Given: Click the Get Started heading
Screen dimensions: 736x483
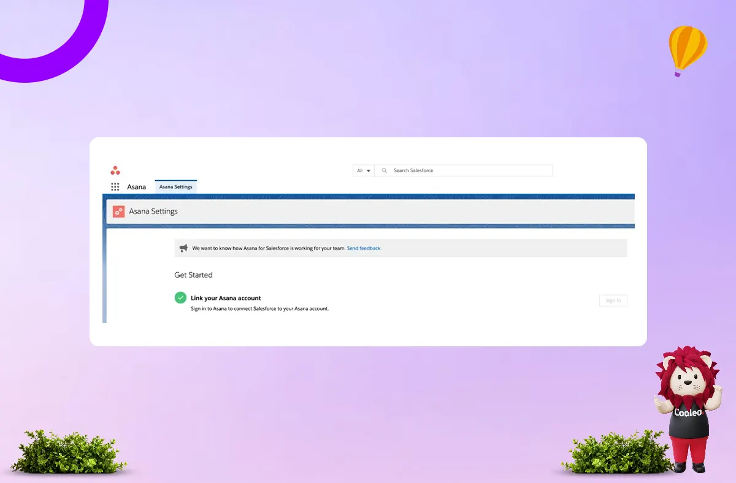Looking at the screenshot, I should 193,275.
